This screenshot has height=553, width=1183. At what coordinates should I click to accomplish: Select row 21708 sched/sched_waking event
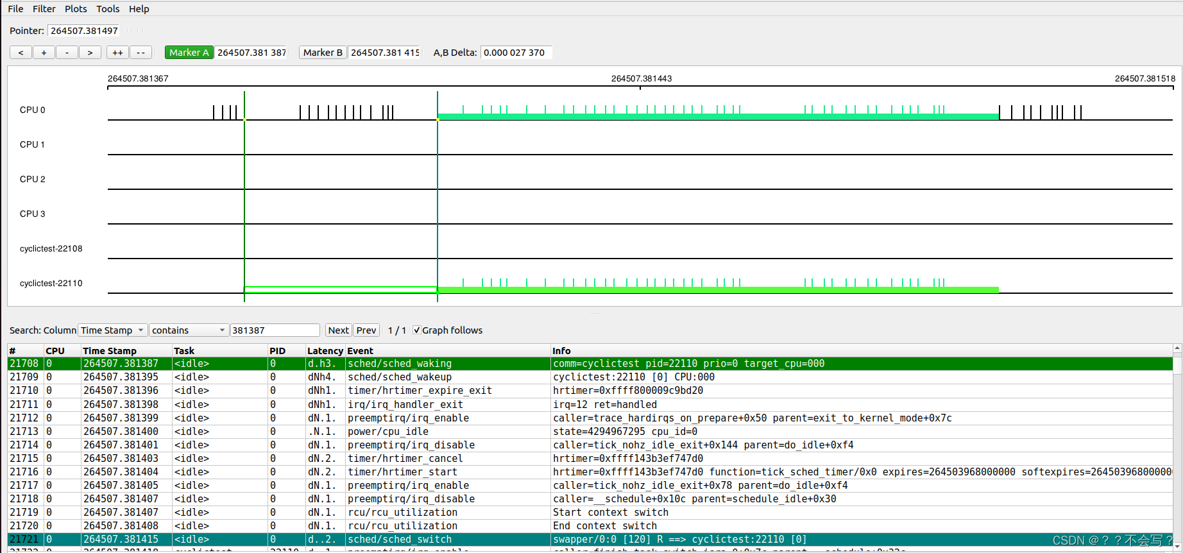tap(590, 364)
